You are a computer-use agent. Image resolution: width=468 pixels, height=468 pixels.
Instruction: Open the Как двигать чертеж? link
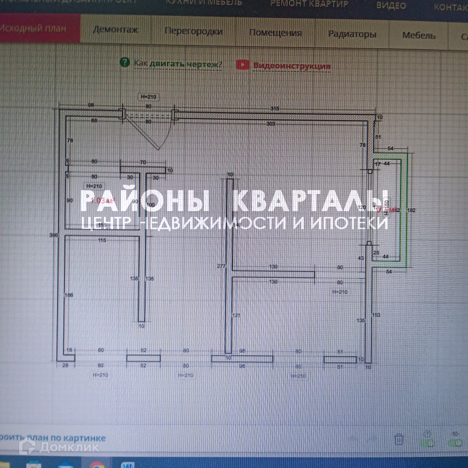(x=178, y=64)
